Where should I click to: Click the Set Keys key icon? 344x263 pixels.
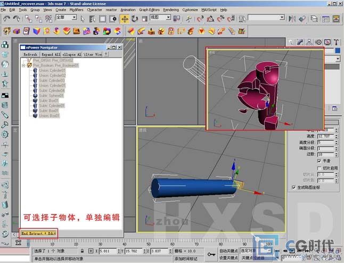tap(211, 254)
